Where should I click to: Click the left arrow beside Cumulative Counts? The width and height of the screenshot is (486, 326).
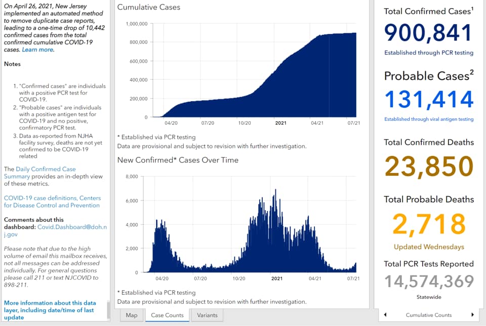point(385,315)
